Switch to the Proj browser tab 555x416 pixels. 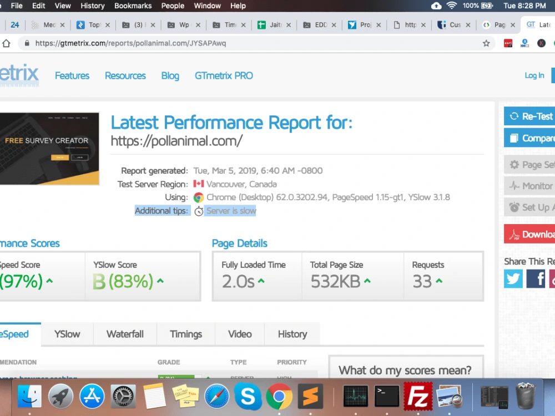tap(365, 25)
